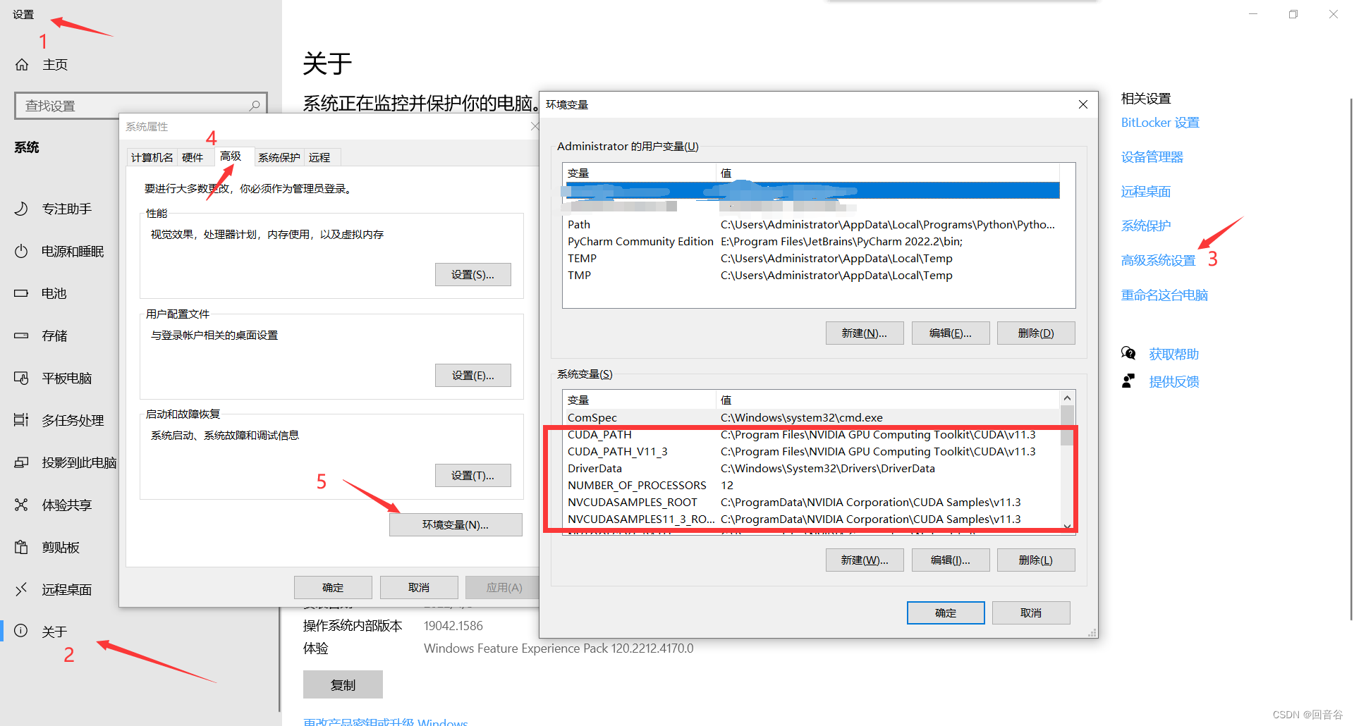Open 远程桌面 icon in sidebar

point(22,589)
